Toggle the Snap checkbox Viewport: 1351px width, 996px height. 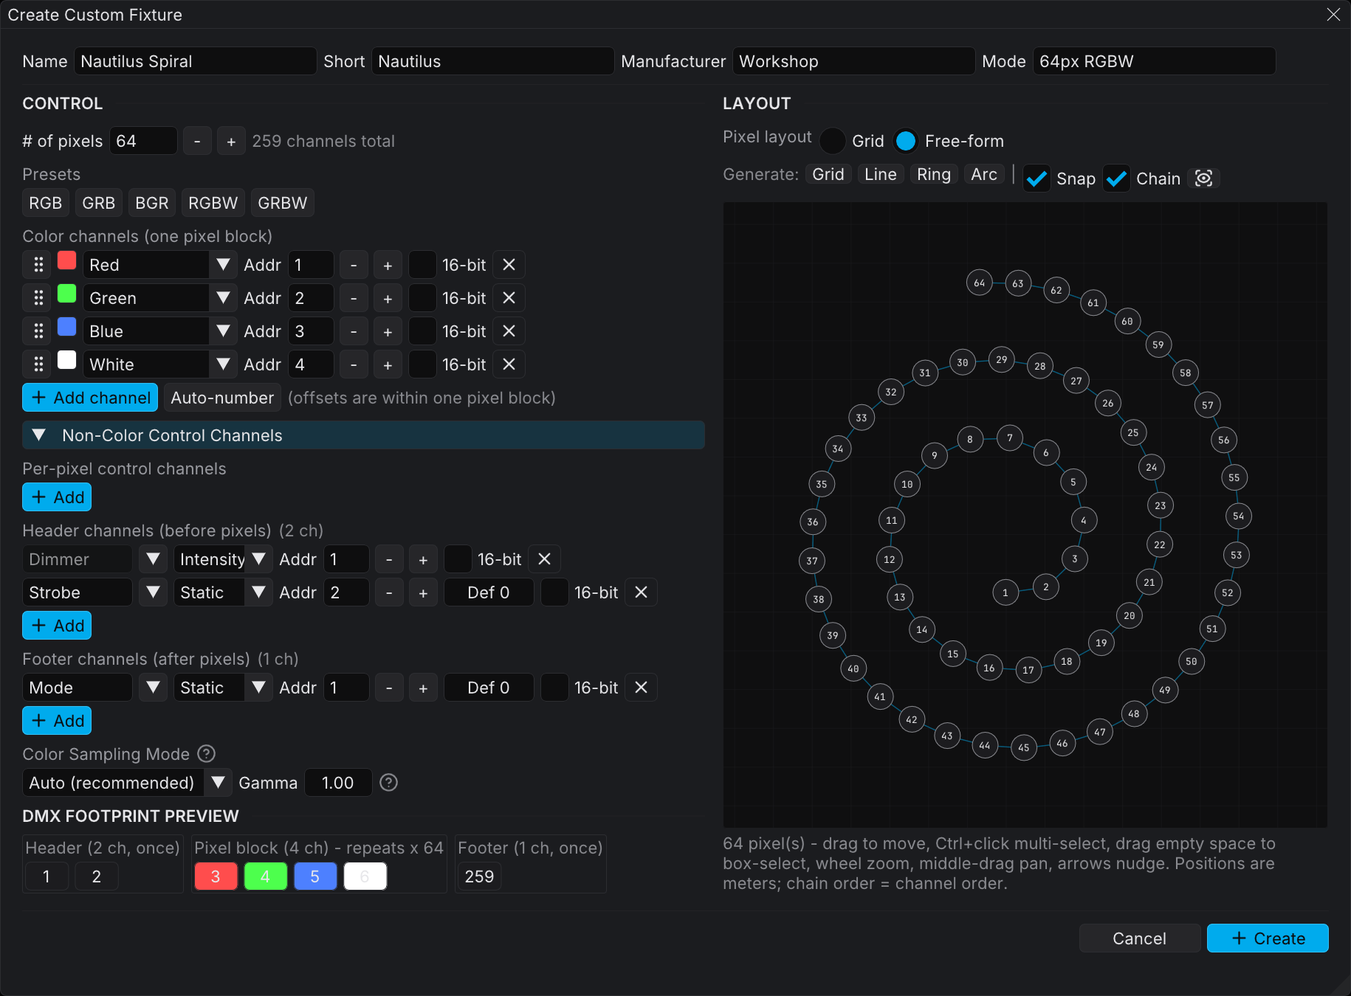[1037, 179]
